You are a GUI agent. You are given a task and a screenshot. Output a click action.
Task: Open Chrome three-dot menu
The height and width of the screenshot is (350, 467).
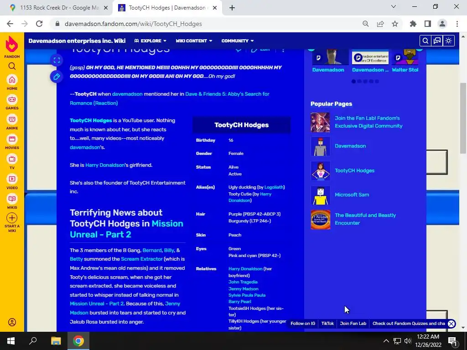coord(457,24)
